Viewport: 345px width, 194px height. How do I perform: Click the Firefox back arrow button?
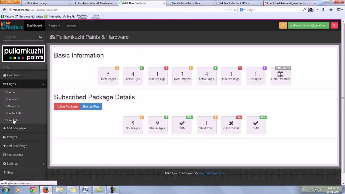coord(4,10)
